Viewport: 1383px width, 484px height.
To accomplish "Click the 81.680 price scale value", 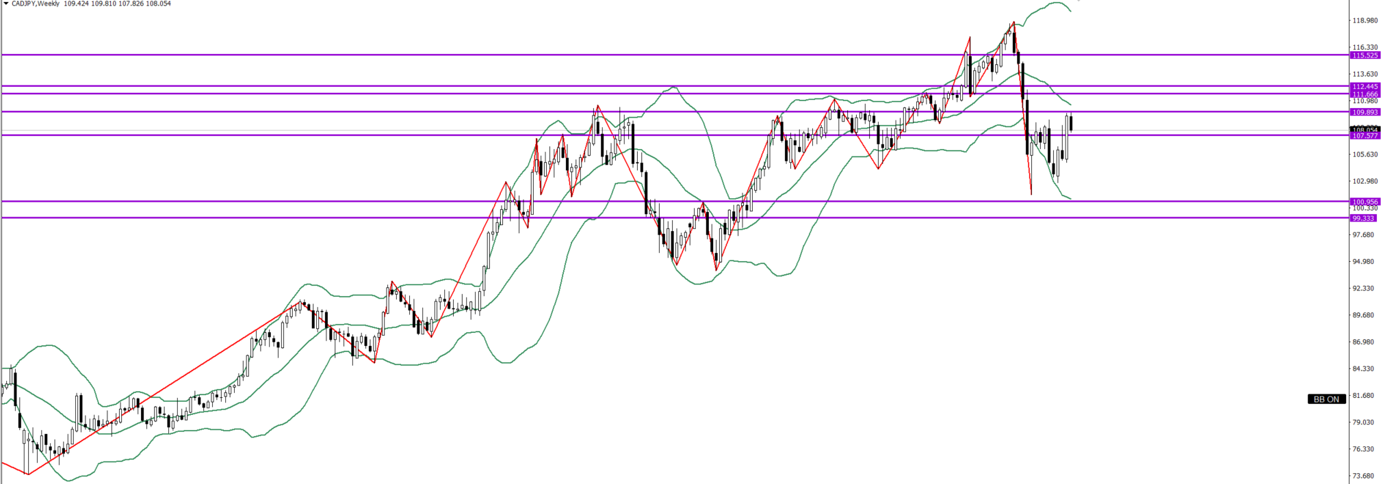I will tap(1362, 396).
